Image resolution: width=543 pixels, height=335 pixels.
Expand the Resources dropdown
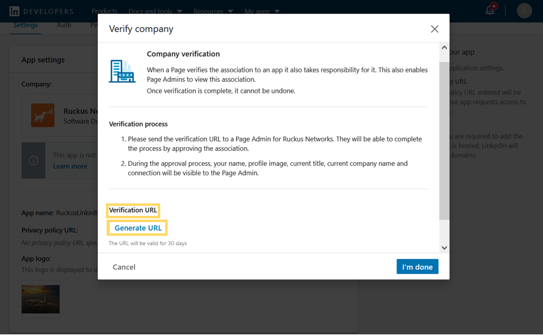click(x=213, y=11)
